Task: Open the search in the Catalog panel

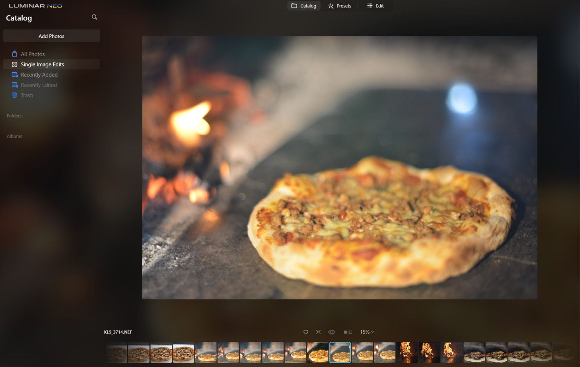Action: pyautogui.click(x=94, y=17)
